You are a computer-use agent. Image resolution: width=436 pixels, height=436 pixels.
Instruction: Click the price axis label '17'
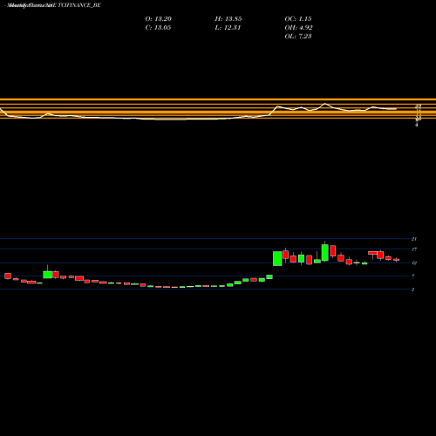(x=414, y=249)
